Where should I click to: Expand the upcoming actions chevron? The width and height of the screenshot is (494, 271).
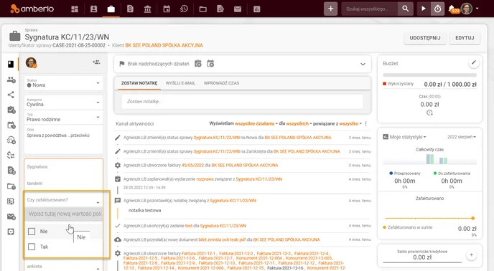coord(363,64)
